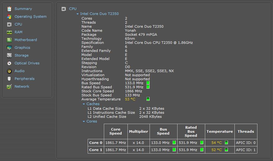
Task: Show the Graphics section
Action: click(22, 48)
